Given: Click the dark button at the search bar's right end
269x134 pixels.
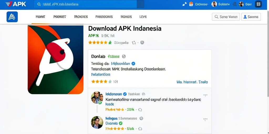Looking at the screenshot, I should 140,4.
